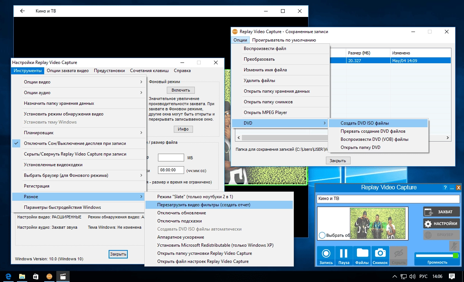Open the Справка menu

(182, 71)
